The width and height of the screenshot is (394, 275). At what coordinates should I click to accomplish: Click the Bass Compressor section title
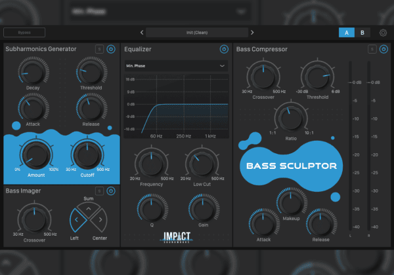coord(262,49)
